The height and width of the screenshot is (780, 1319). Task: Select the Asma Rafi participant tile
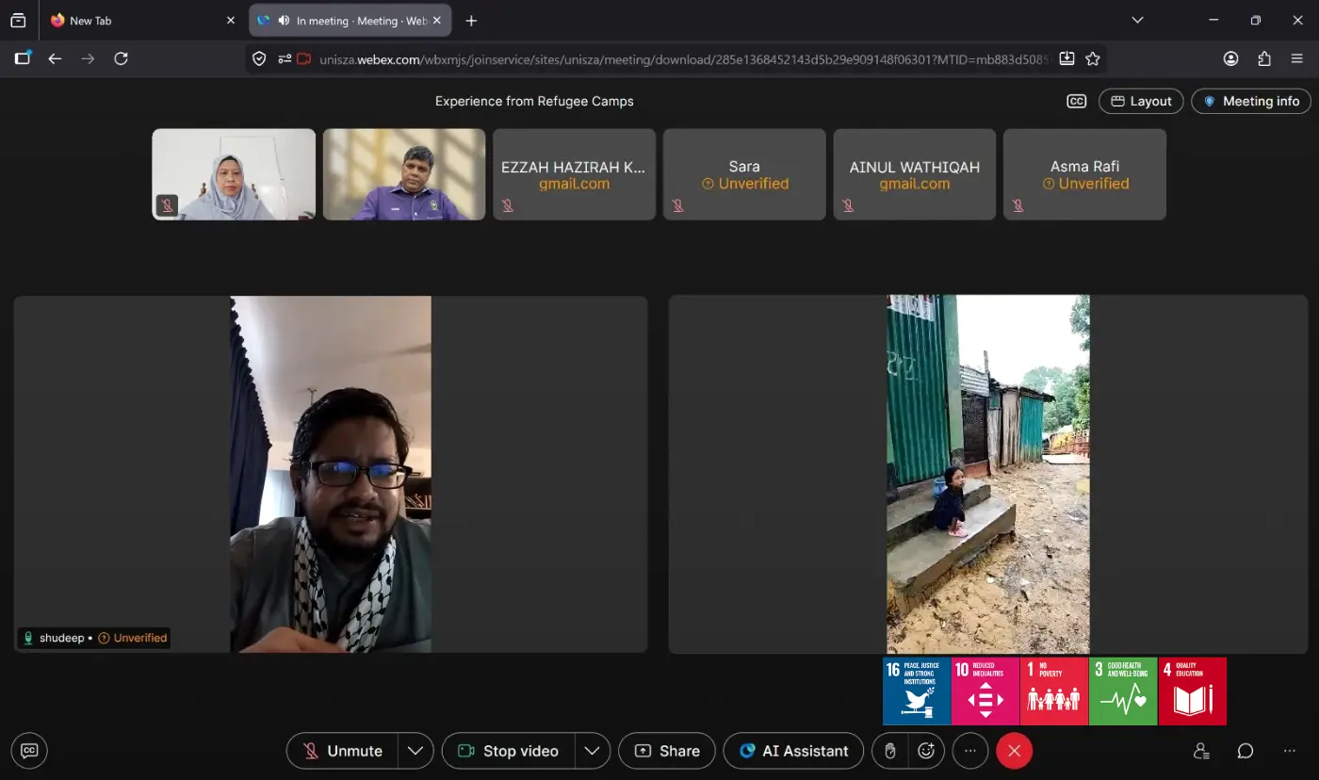(1084, 174)
